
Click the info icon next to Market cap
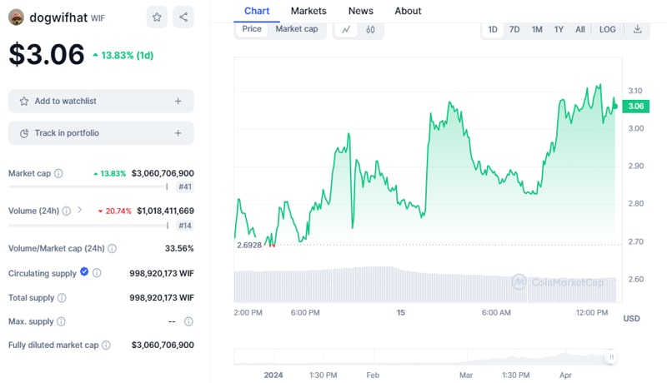click(x=58, y=173)
